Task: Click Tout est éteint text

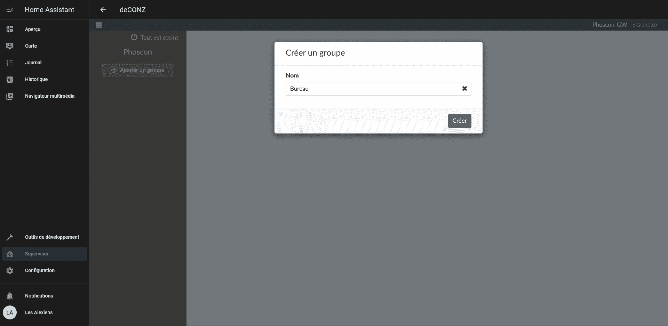Action: pyautogui.click(x=159, y=38)
